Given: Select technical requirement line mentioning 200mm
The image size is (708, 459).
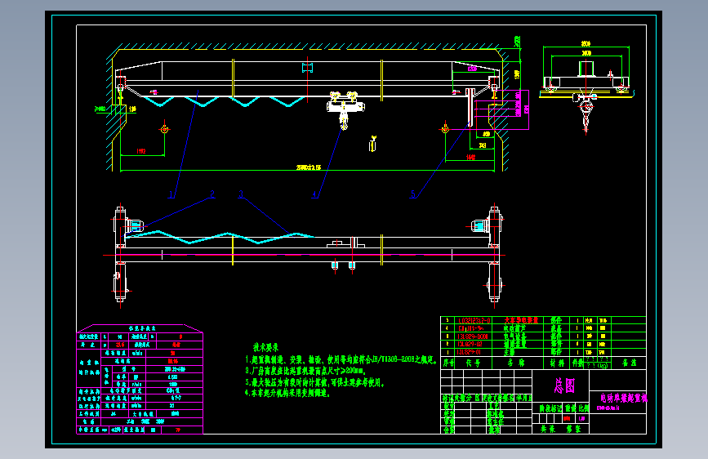Looking at the screenshot, I should pos(305,371).
